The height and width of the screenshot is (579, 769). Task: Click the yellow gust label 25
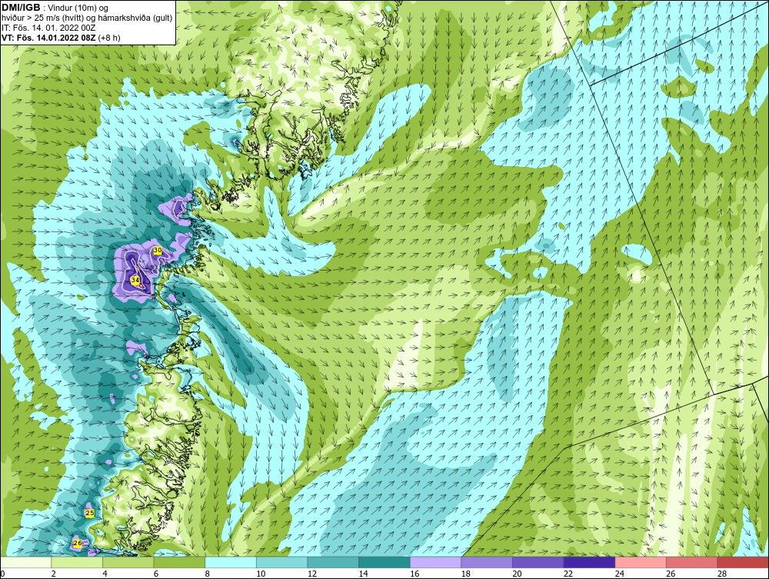pyautogui.click(x=90, y=513)
